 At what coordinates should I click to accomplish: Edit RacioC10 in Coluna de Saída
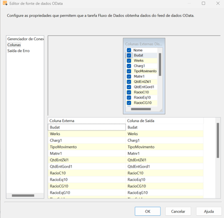pyautogui.click(x=165, y=173)
